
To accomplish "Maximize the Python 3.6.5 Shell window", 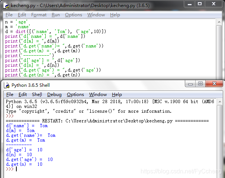I will [200, 84].
